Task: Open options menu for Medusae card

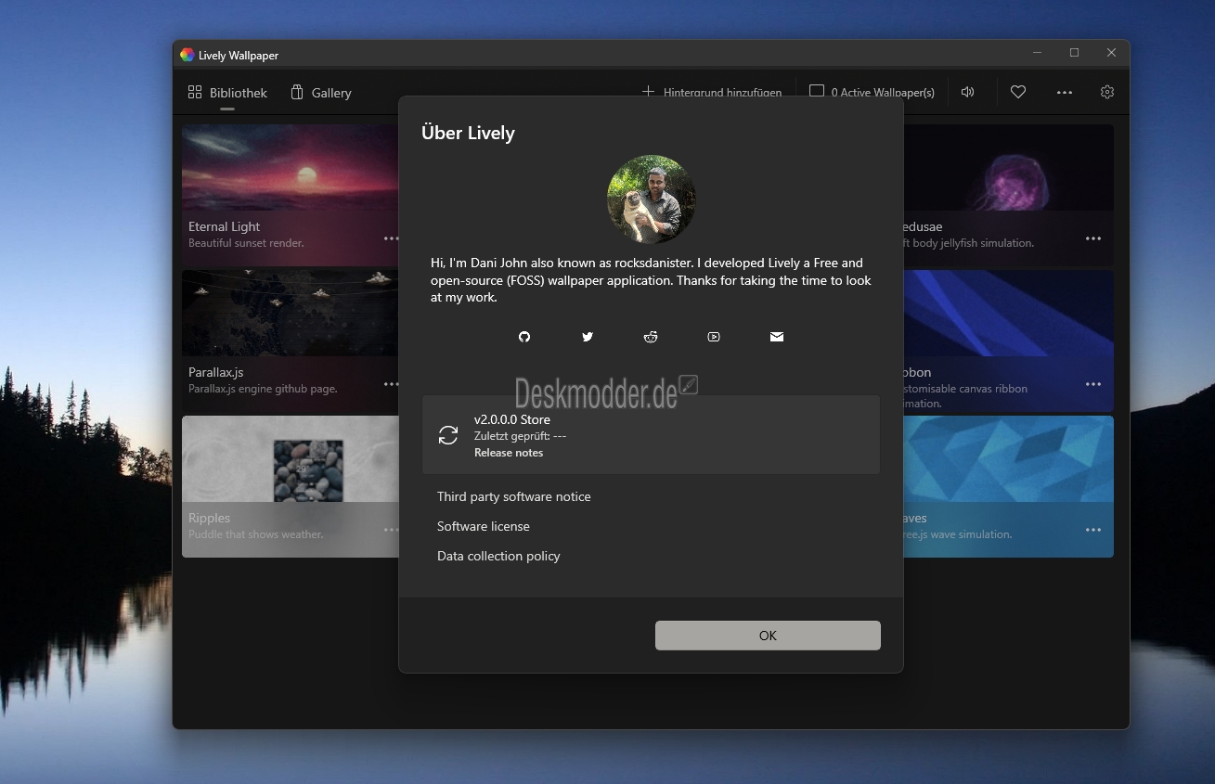Action: point(1093,238)
